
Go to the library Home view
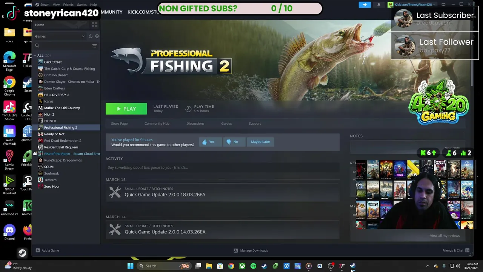coord(40,25)
